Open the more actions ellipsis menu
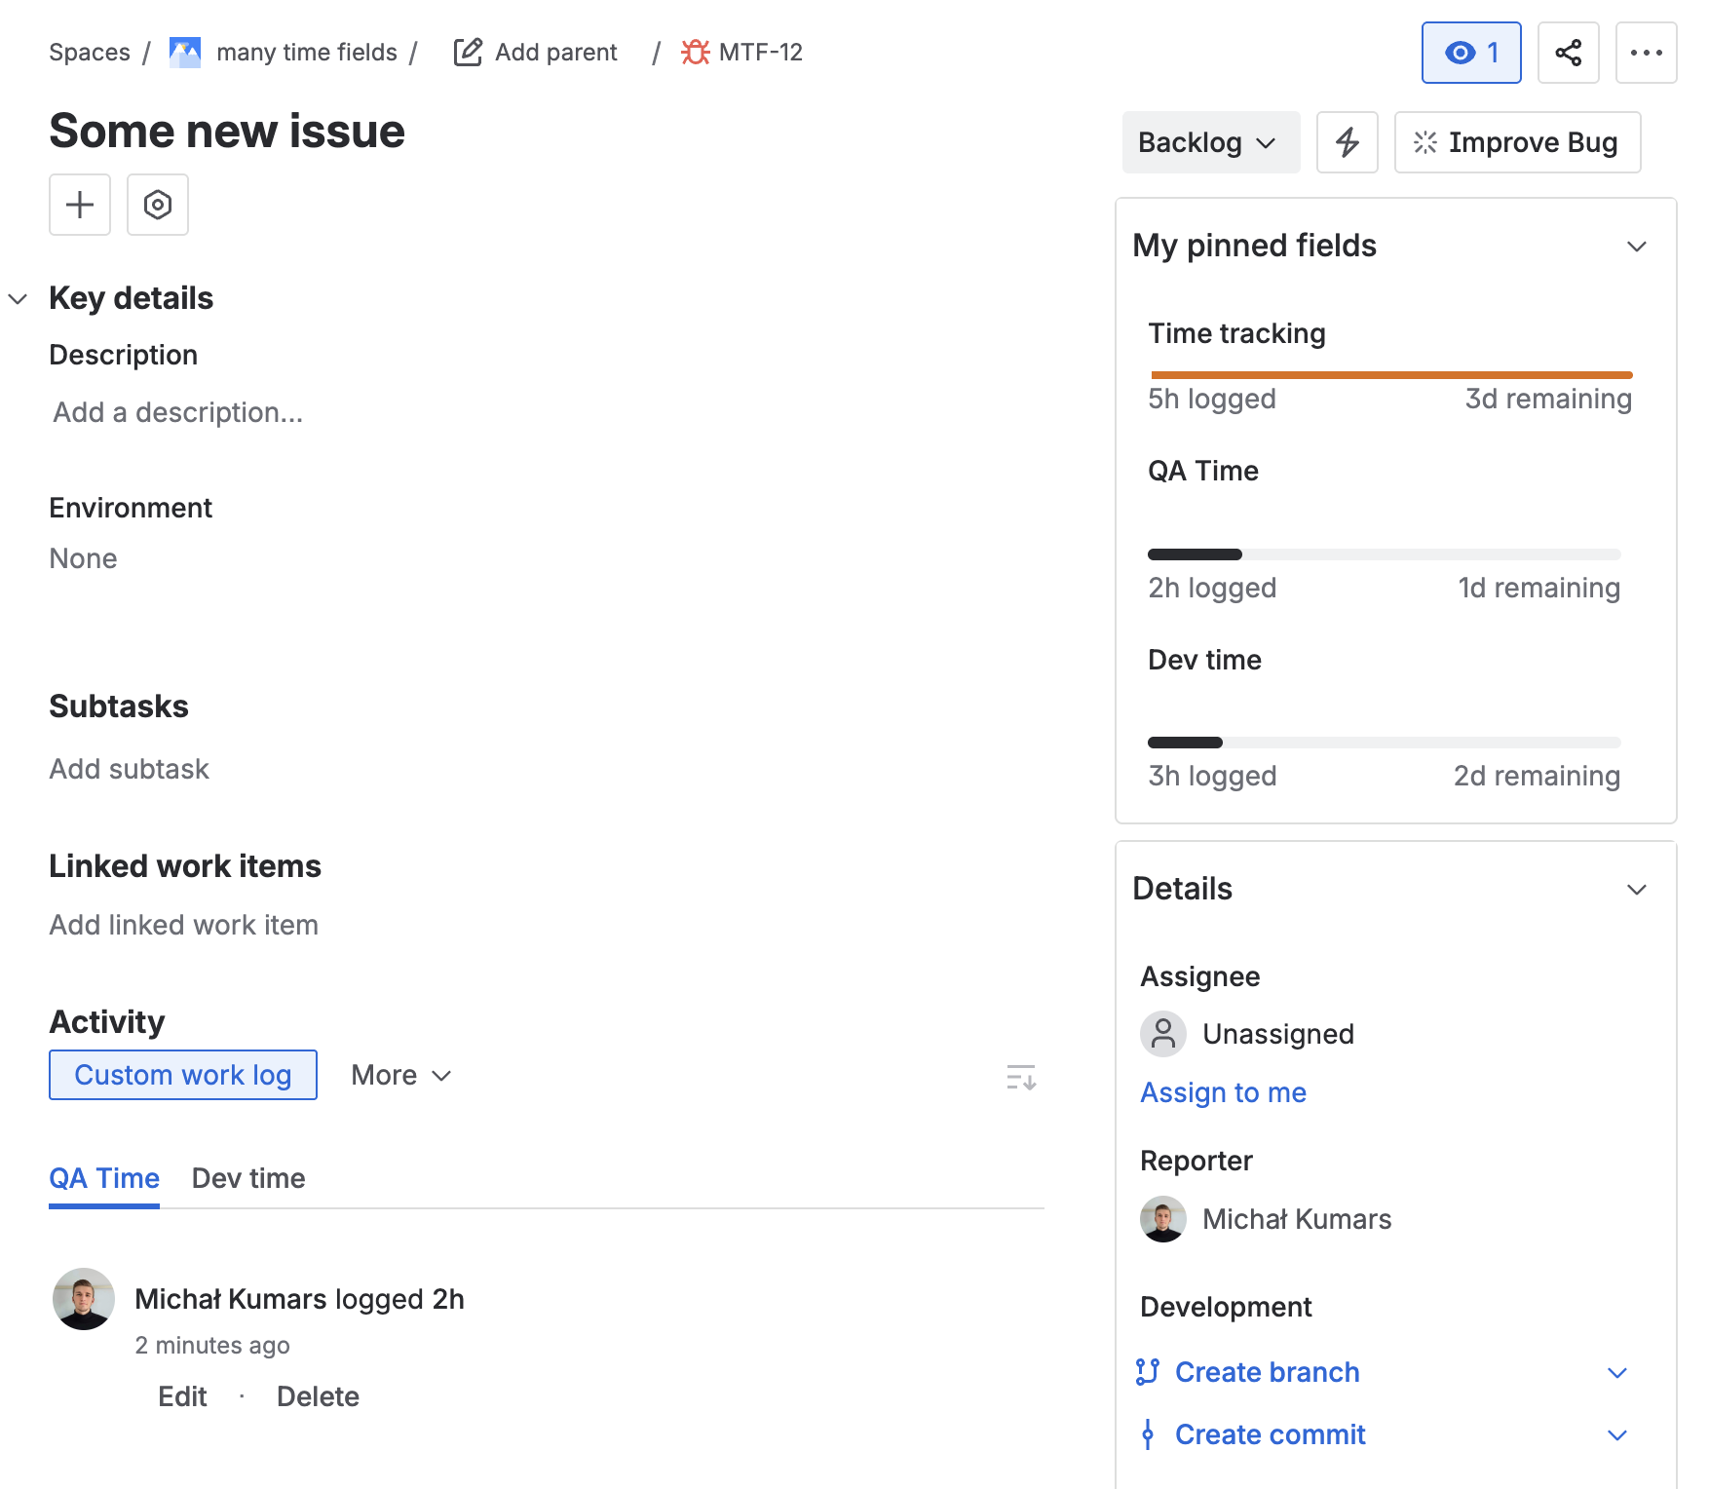The image size is (1709, 1489). click(x=1647, y=53)
